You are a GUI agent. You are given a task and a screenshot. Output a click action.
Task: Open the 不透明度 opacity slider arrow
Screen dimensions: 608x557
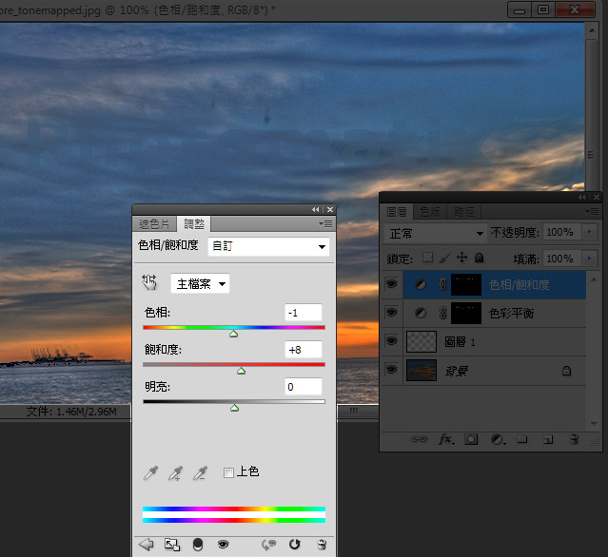(x=589, y=232)
